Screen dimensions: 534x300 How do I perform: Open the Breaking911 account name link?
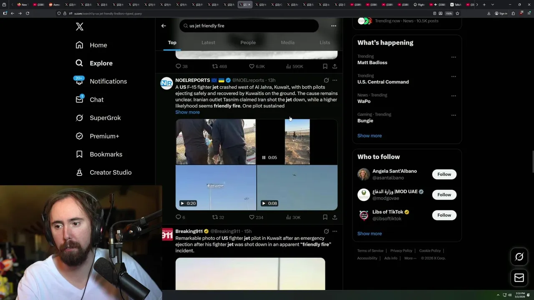point(189,231)
